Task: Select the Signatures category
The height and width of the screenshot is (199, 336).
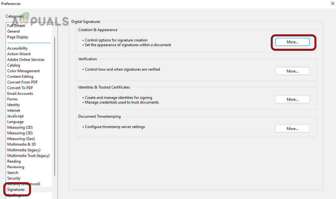Action: (16, 189)
